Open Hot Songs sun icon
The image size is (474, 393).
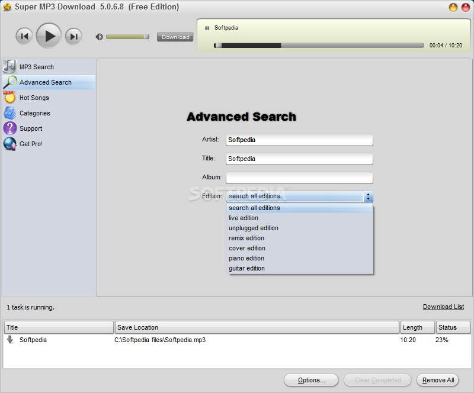(9, 98)
